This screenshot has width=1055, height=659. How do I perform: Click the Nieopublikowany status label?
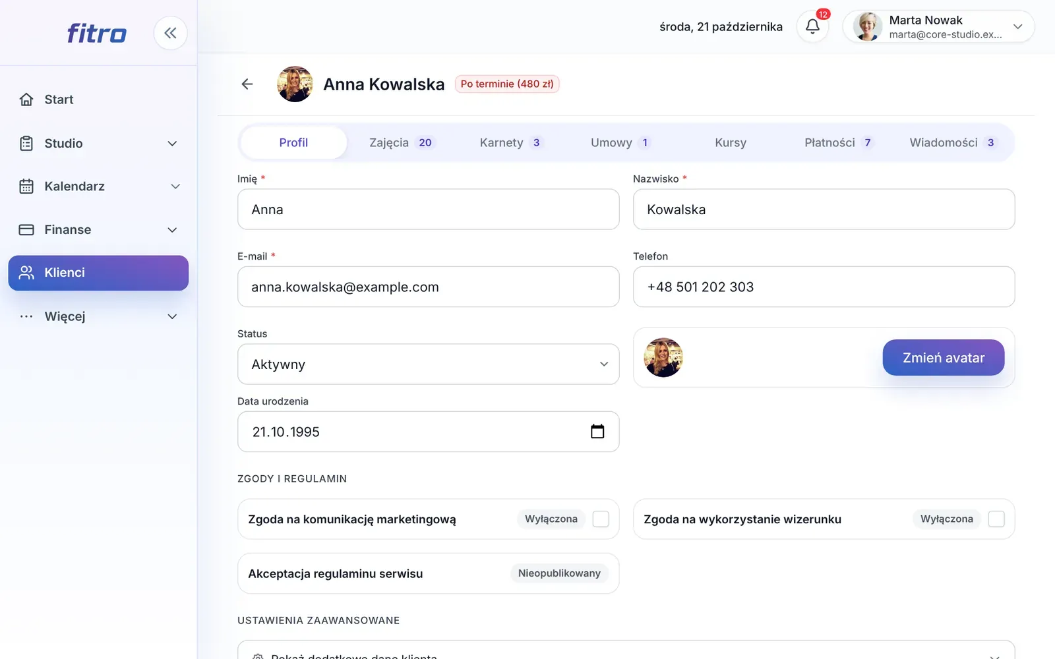[x=559, y=573]
